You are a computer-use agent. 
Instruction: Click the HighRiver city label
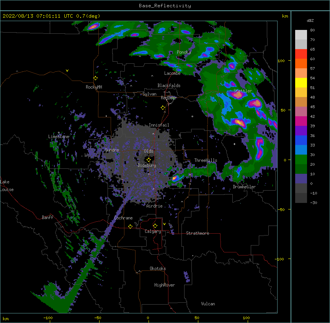tap(165, 285)
